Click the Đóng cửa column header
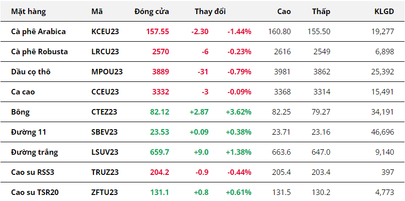405x201 pixels. (152, 11)
